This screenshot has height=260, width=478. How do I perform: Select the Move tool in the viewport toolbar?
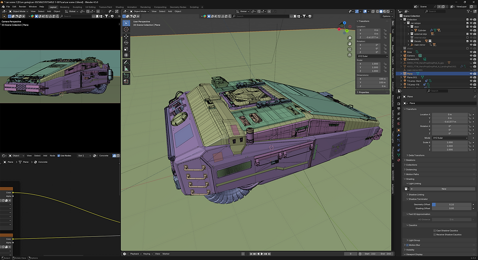click(x=126, y=36)
